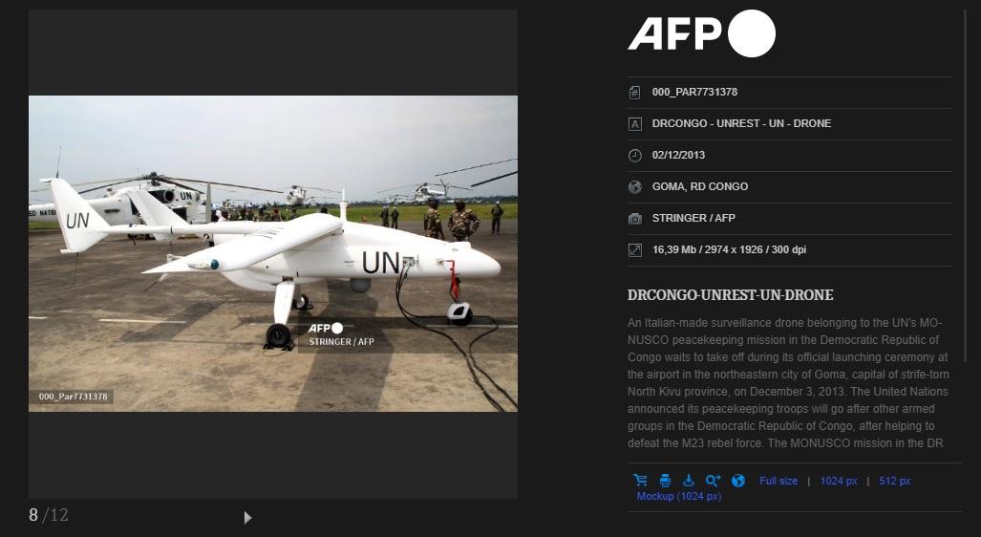Click the printer icon
This screenshot has width=981, height=537.
coord(665,480)
